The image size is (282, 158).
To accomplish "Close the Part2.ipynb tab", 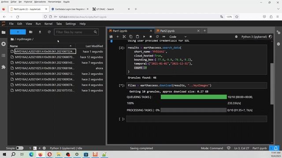I will coord(198,31).
